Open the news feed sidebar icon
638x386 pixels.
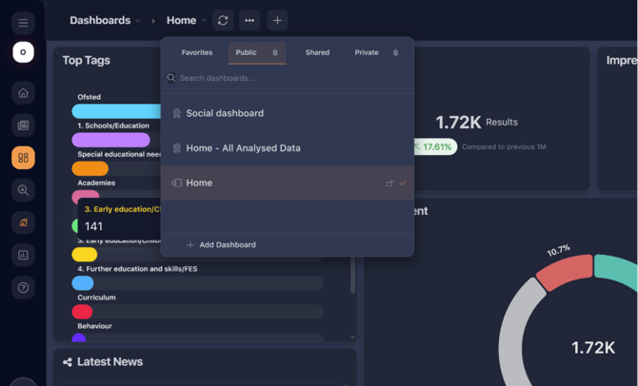tap(23, 125)
